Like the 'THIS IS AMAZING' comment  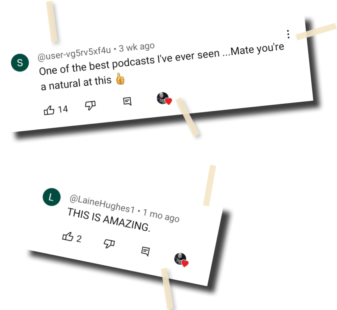(x=68, y=237)
